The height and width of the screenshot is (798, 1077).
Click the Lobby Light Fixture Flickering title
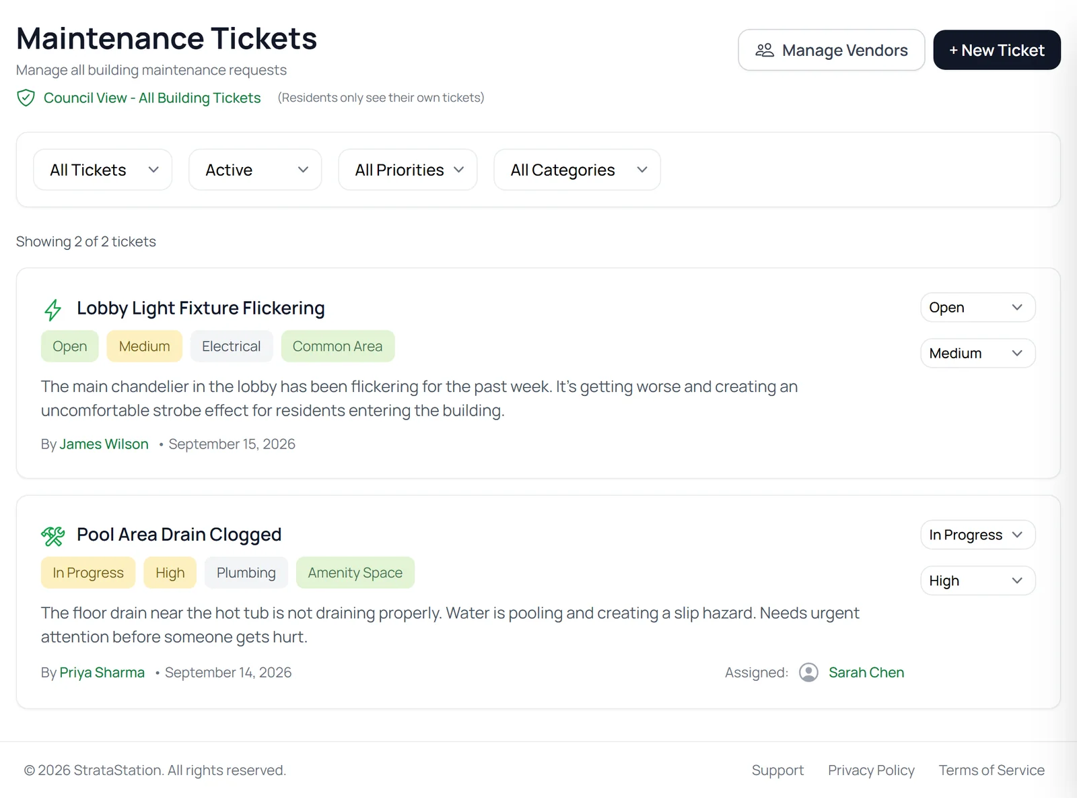pyautogui.click(x=201, y=308)
